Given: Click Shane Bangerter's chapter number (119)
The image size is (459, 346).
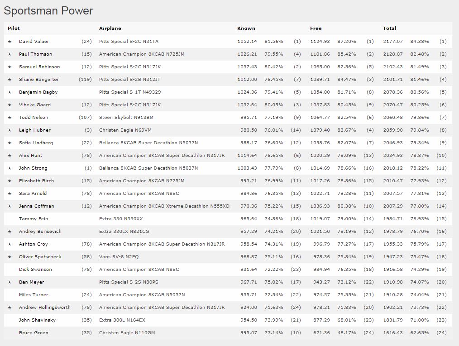Looking at the screenshot, I should 85,80.
